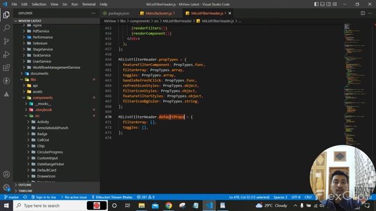Click the Cortana circle taskbar icon
Screen dimensions: 376x211
pos(115,206)
